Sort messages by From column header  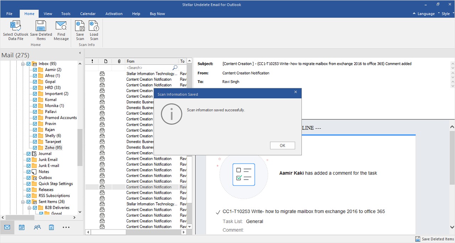152,61
